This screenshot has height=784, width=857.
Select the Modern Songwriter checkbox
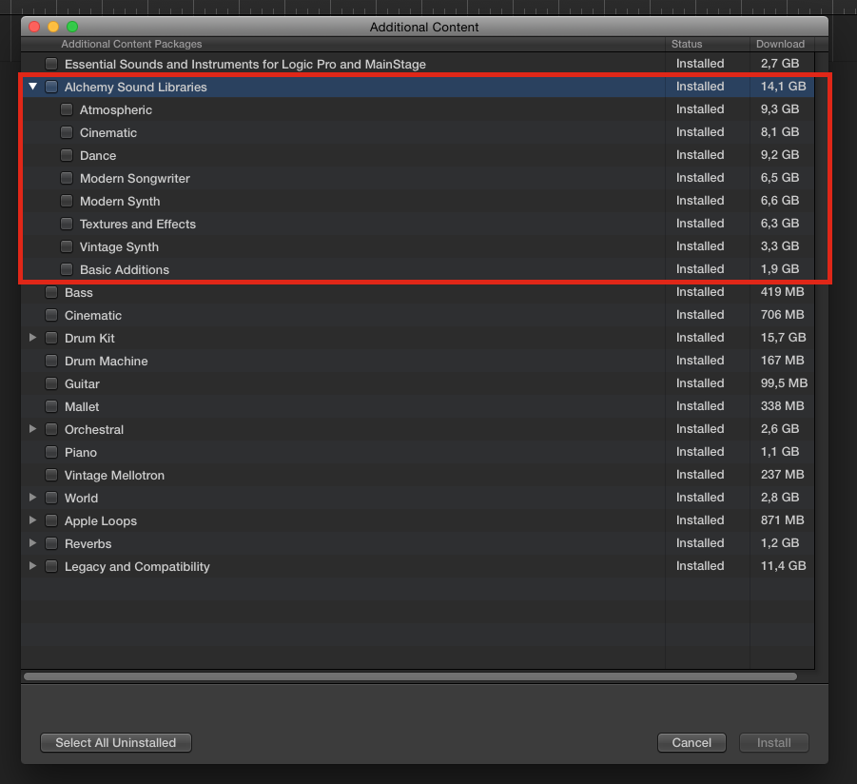[67, 178]
